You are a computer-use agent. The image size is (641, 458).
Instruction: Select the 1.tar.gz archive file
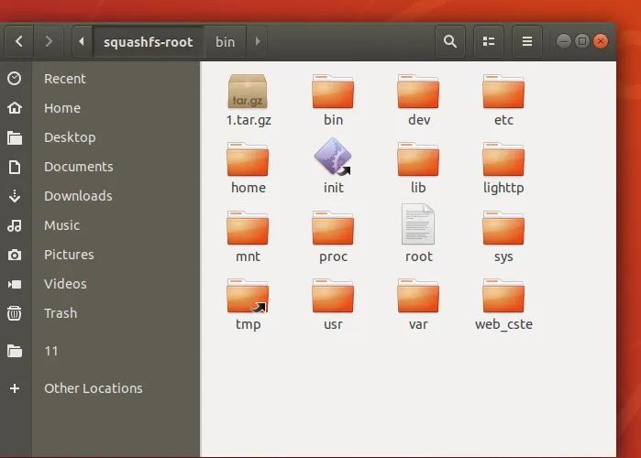[248, 93]
